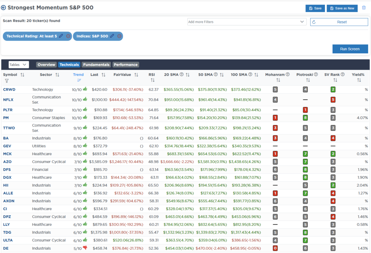Run the screen
Screen dimensions: 371x253
click(x=350, y=49)
